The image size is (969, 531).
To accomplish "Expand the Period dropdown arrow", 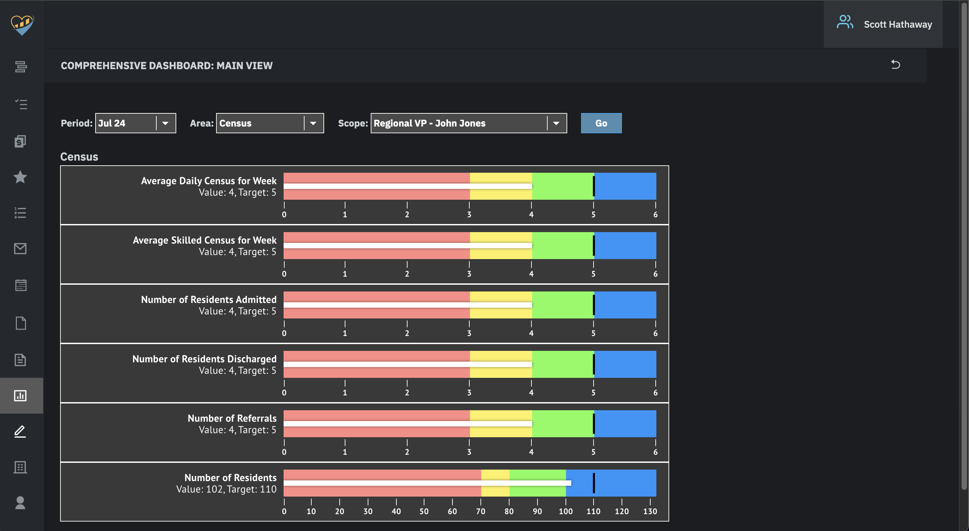I will coord(165,123).
